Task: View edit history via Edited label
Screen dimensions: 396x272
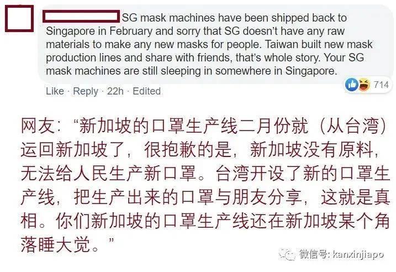Action: pos(147,91)
